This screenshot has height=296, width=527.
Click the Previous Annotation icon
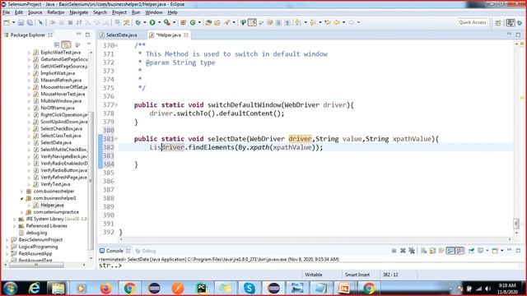pos(313,22)
